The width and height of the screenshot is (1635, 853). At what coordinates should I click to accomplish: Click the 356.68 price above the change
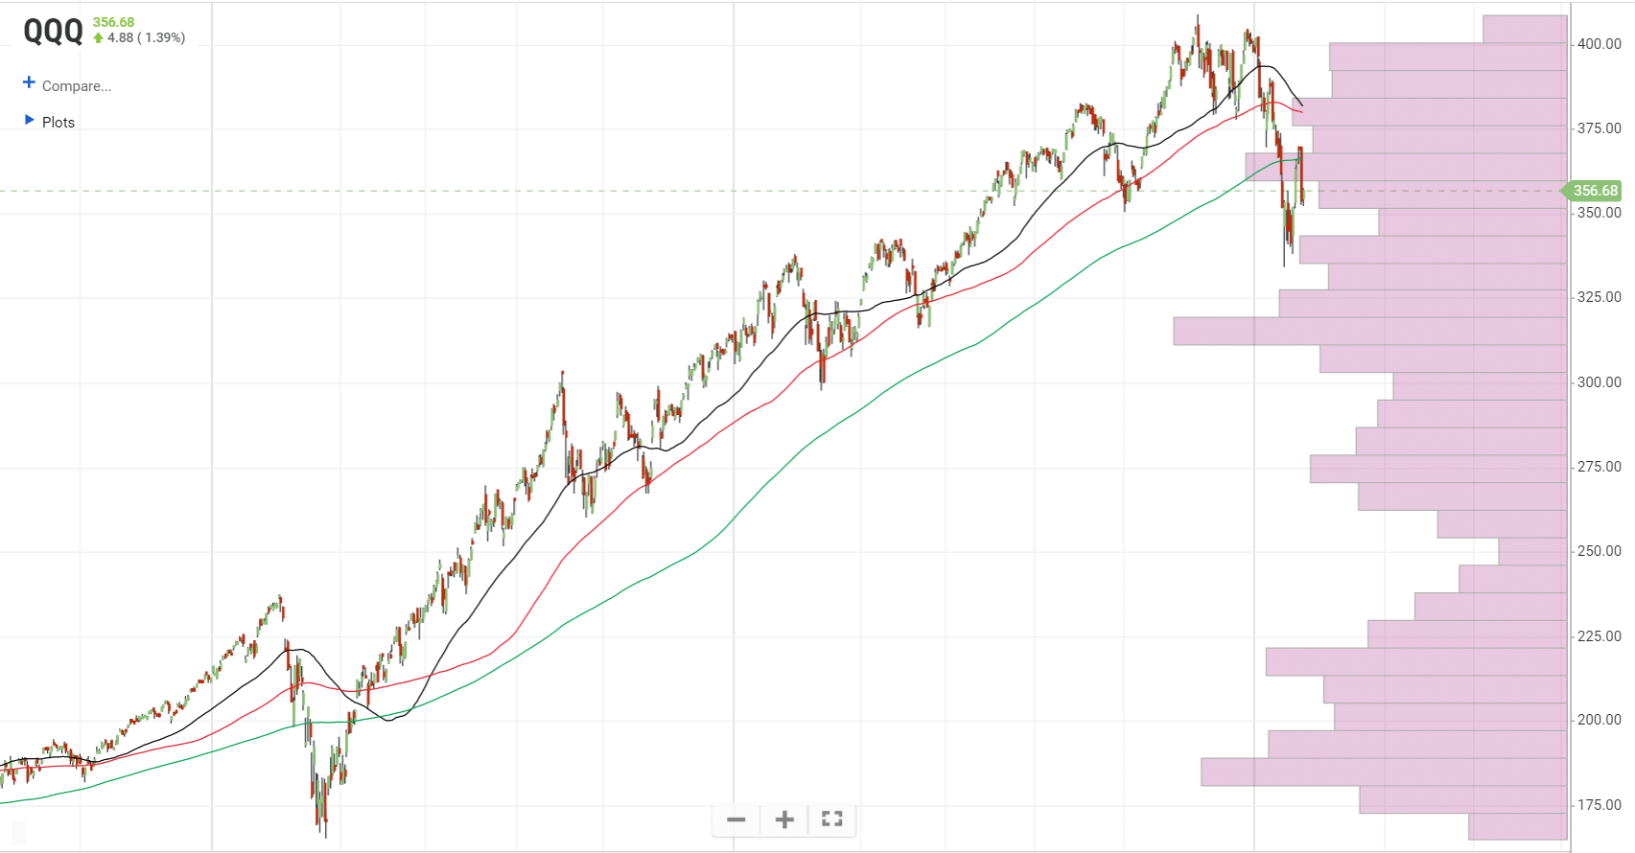(x=113, y=22)
